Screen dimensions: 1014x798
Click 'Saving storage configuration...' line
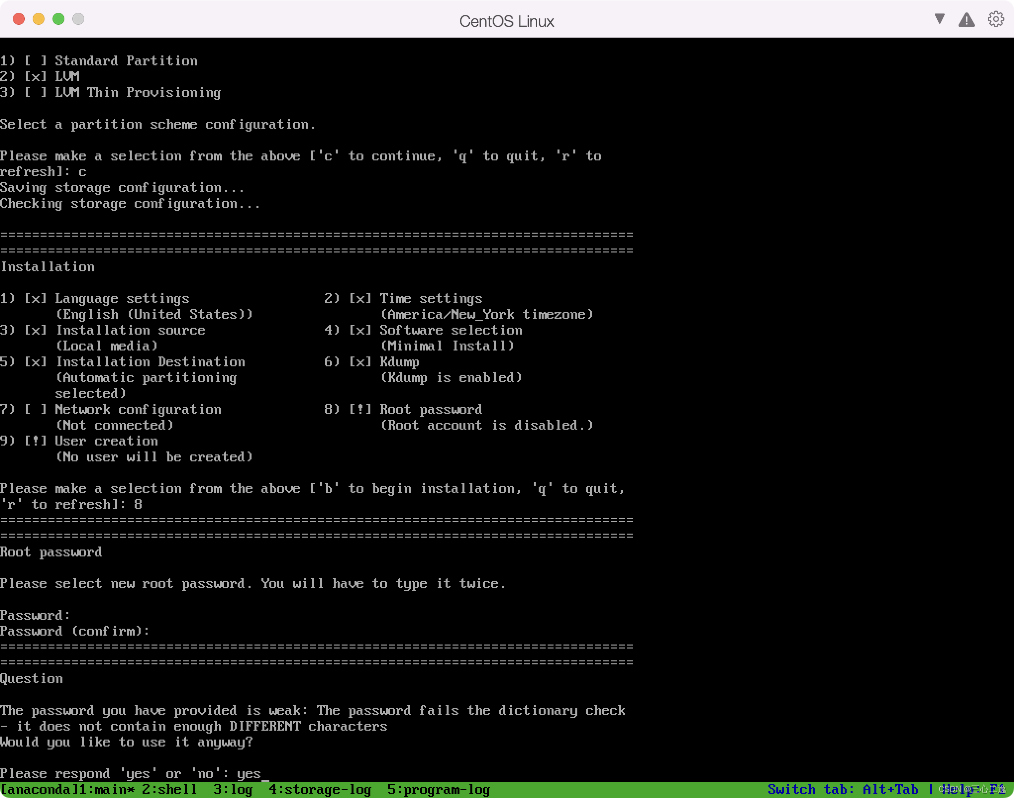(x=122, y=188)
